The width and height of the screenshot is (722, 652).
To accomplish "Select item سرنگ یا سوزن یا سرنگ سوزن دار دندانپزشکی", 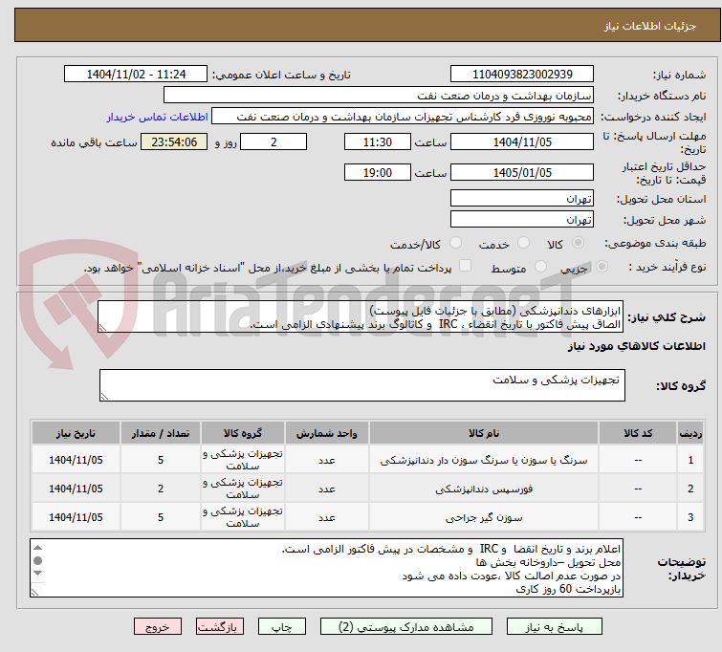I will click(x=484, y=460).
